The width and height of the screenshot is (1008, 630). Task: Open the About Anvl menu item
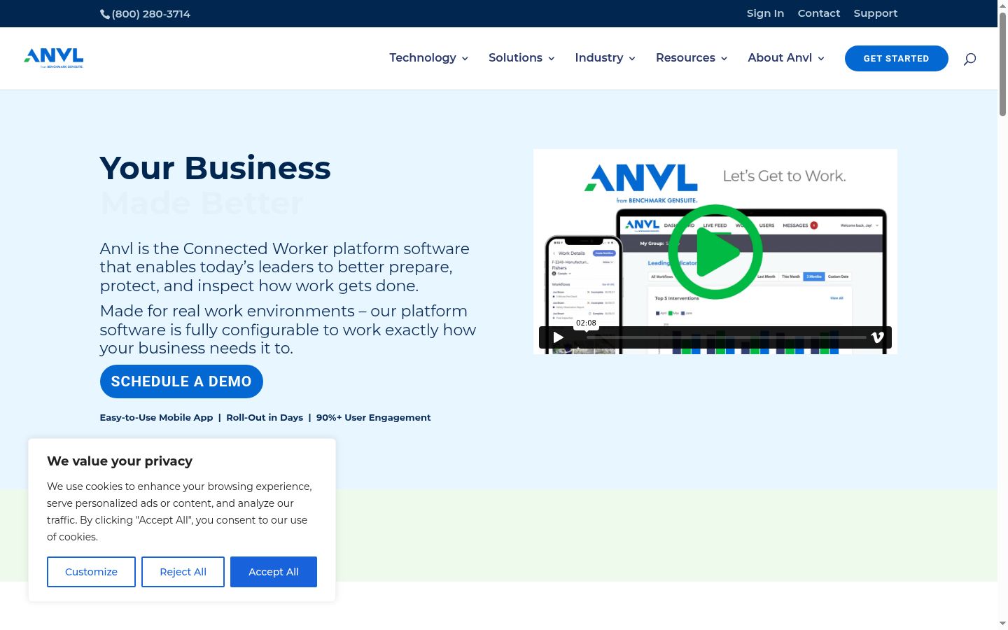[x=780, y=58]
